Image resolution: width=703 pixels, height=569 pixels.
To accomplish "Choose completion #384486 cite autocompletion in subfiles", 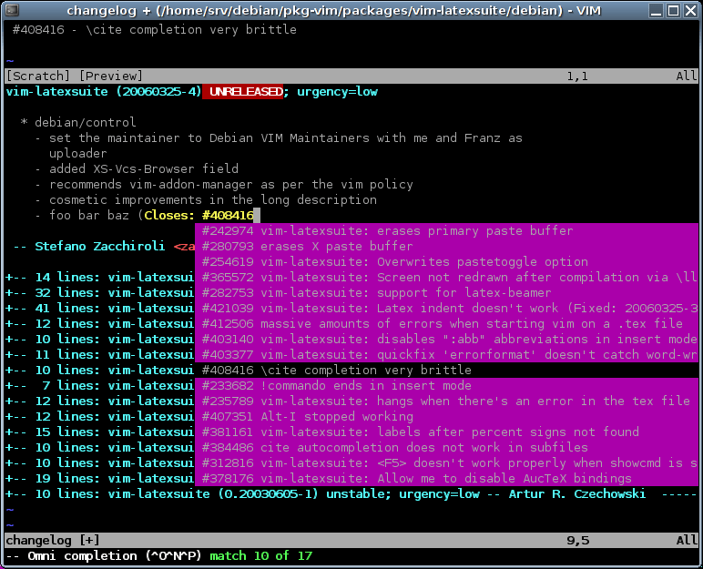I will 446,448.
